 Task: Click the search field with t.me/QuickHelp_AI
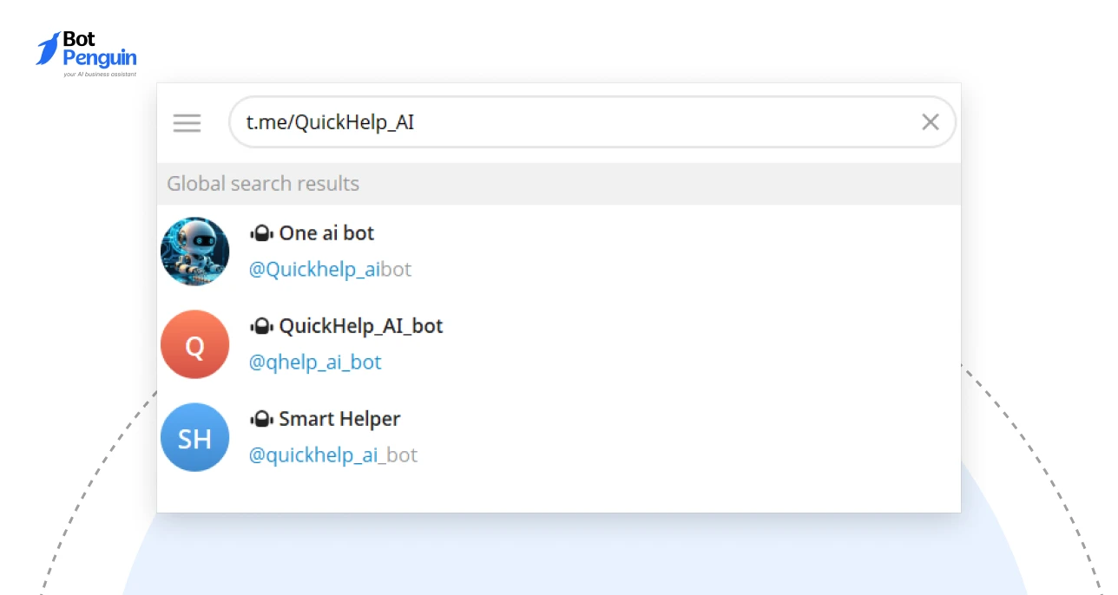[x=592, y=122]
